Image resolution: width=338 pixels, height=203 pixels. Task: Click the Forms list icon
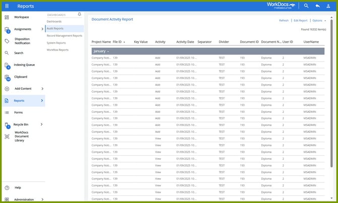click(x=7, y=112)
